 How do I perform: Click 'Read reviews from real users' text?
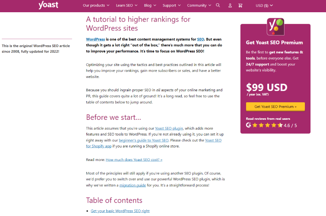(268, 119)
